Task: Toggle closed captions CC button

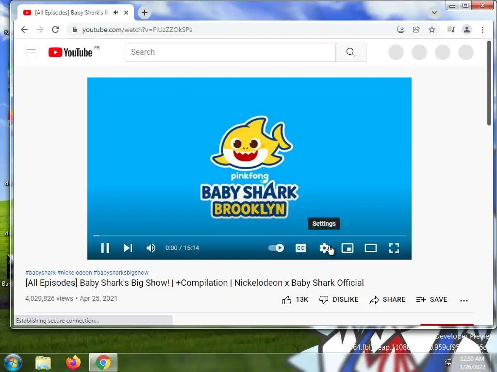Action: (x=301, y=248)
